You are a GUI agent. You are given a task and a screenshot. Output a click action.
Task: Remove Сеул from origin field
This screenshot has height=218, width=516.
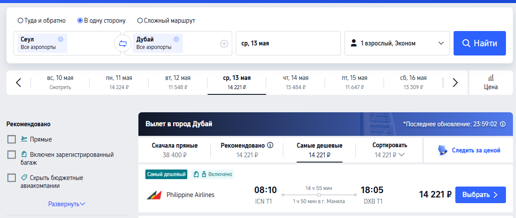tap(61, 39)
